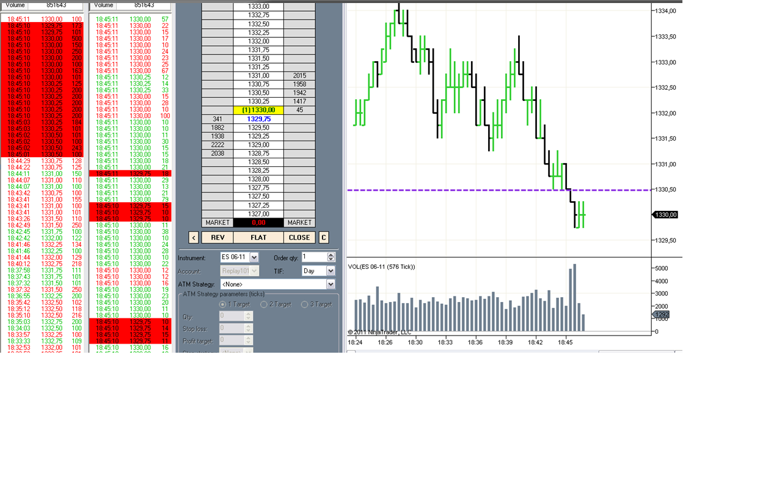Click the 1332,00 price ladder row
Image resolution: width=782 pixels, height=489 pixels.
(258, 41)
